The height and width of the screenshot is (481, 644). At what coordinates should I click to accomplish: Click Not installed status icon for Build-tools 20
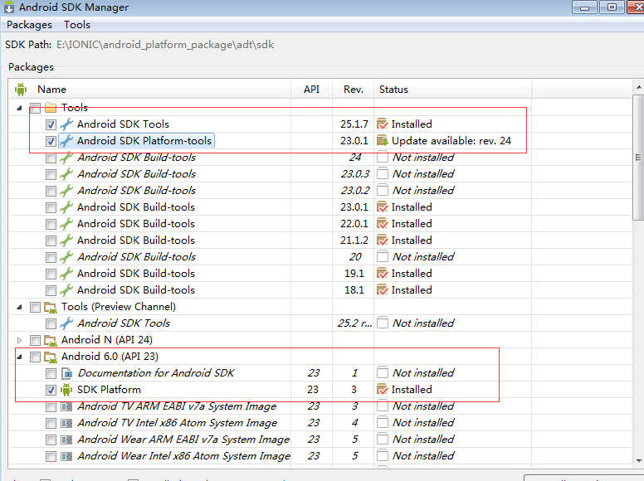coord(383,257)
